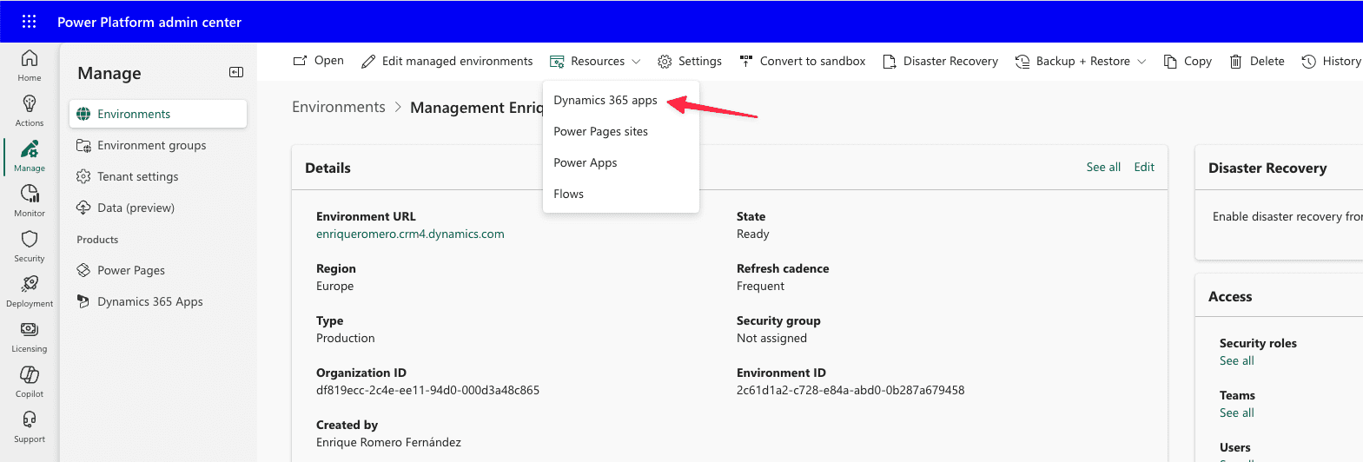Image resolution: width=1363 pixels, height=462 pixels.
Task: Click Organization ID value df819ecc-2c4e-ee11-94d0-000d3a48c865
Action: pos(427,390)
